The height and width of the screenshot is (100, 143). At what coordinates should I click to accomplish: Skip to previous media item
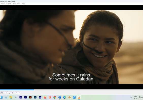[16, 93]
